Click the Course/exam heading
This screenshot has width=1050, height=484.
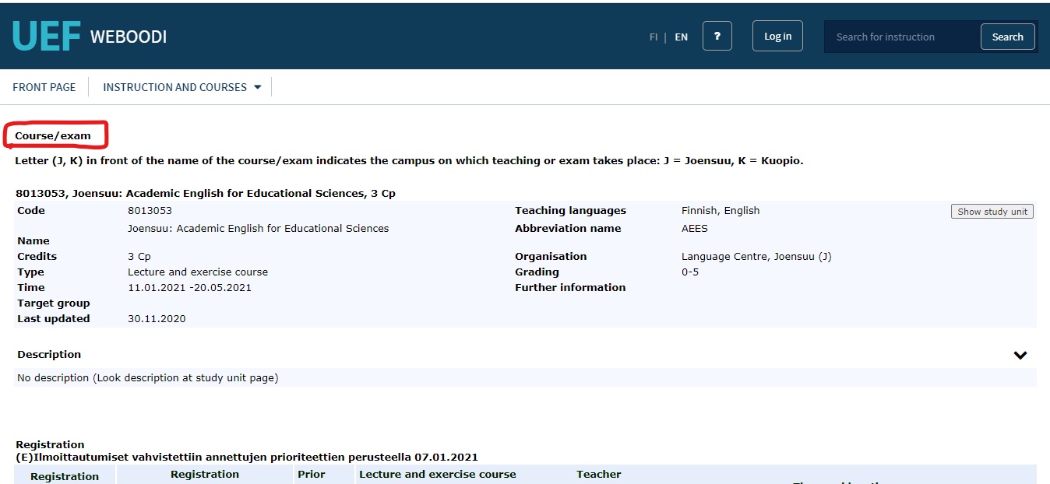pos(53,135)
